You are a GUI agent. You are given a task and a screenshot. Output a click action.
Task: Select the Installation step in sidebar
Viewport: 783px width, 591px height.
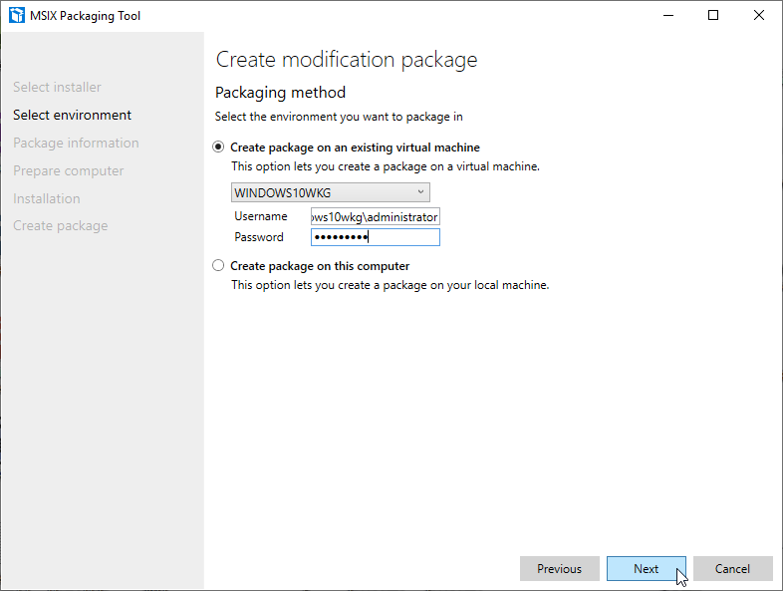pyautogui.click(x=46, y=198)
